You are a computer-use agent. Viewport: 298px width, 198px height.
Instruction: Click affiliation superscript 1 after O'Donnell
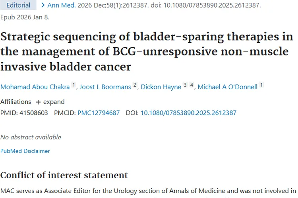(x=261, y=85)
